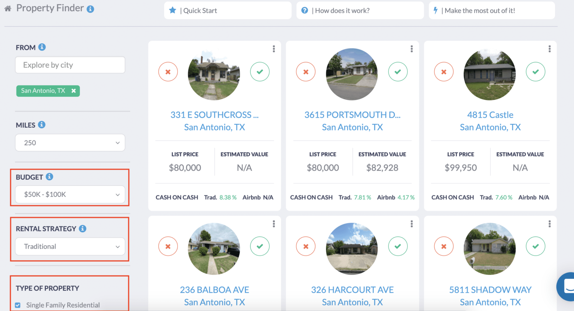The height and width of the screenshot is (311, 574).
Task: Uncheck Single Family Residential
Action: 18,305
